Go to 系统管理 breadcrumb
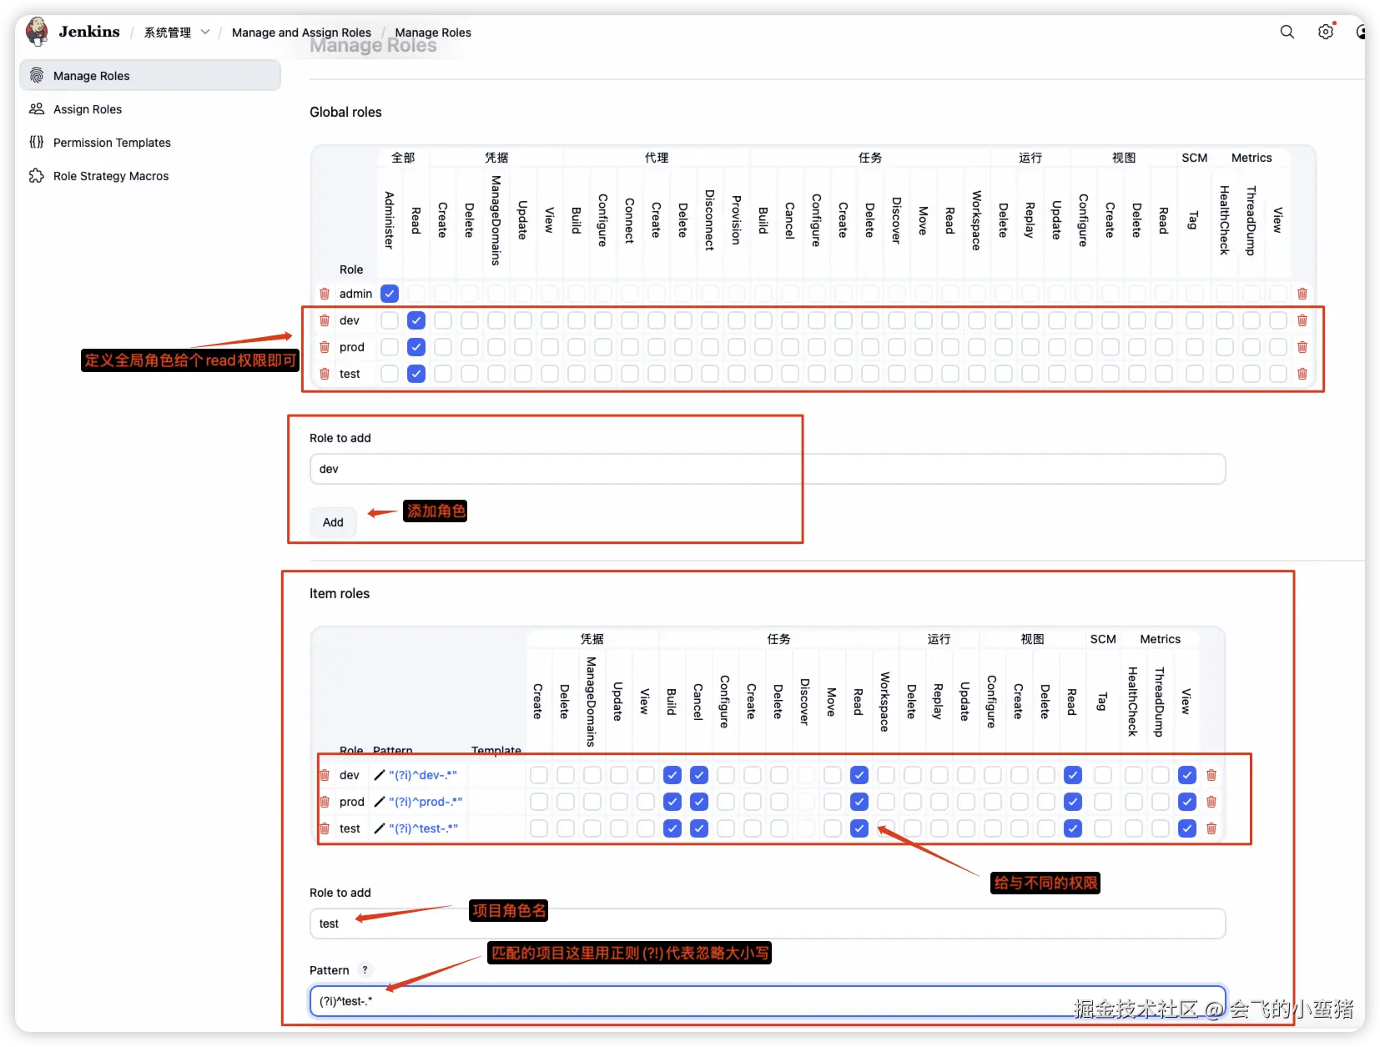Screen dimensions: 1380x1047 168,33
